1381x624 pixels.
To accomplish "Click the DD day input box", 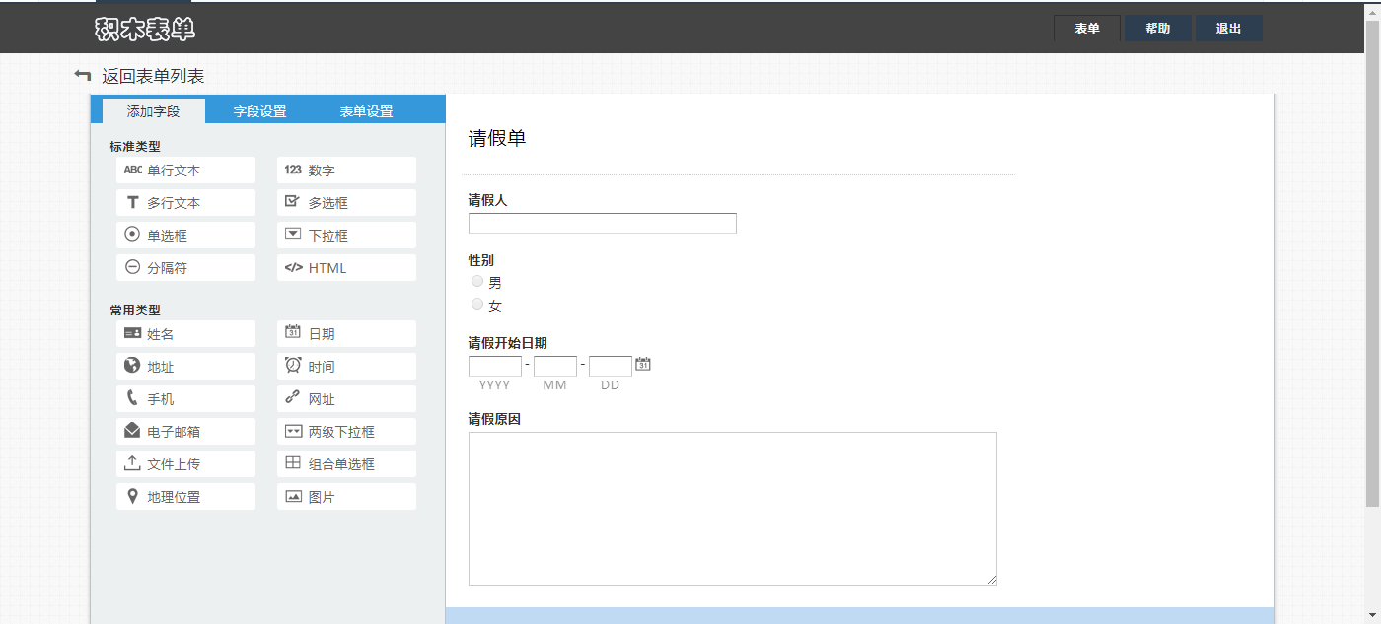I will 611,366.
